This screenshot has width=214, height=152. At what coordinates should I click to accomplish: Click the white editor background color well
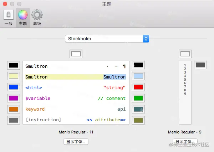[76, 54]
